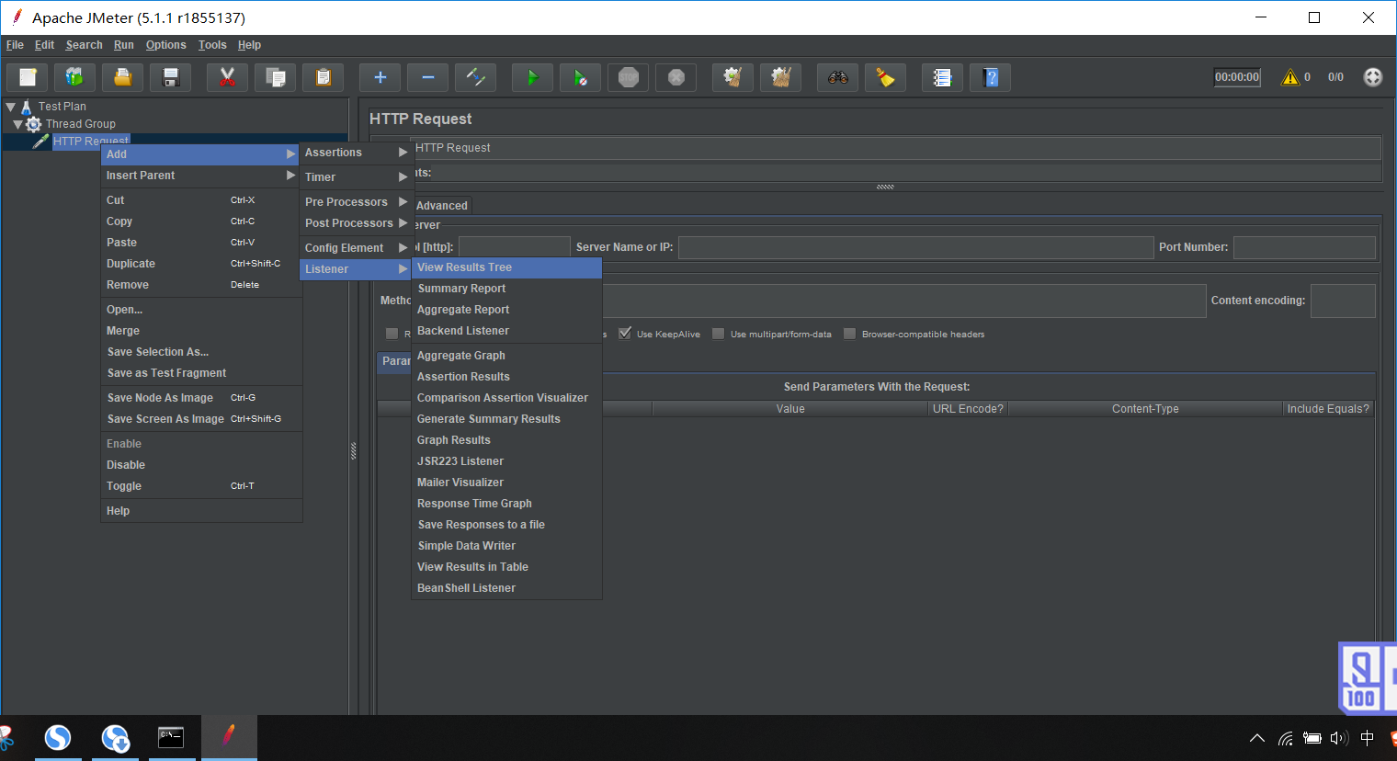This screenshot has width=1397, height=761.
Task: Start test without pauses icon
Action: tap(580, 78)
